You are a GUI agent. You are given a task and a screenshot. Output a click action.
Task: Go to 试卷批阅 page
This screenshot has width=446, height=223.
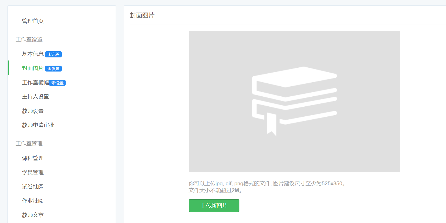click(x=33, y=187)
